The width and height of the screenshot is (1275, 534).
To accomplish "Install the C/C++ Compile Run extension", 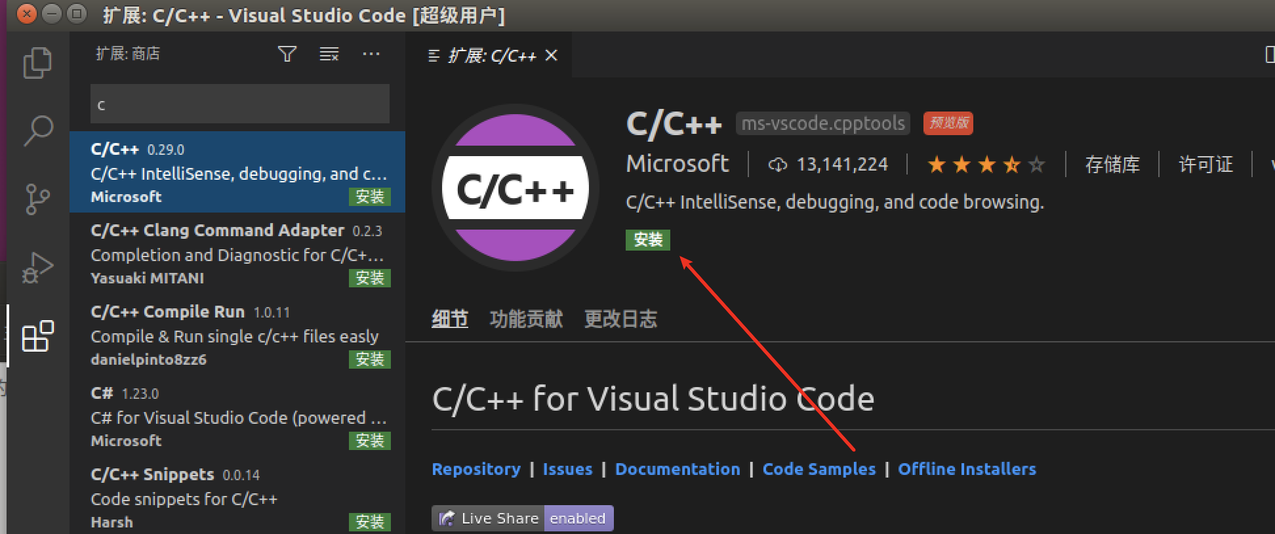I will coord(370,359).
